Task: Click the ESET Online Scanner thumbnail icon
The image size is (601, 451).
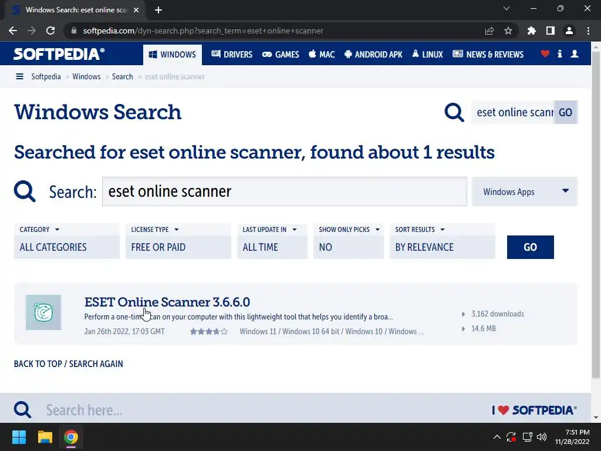Action: point(43,312)
